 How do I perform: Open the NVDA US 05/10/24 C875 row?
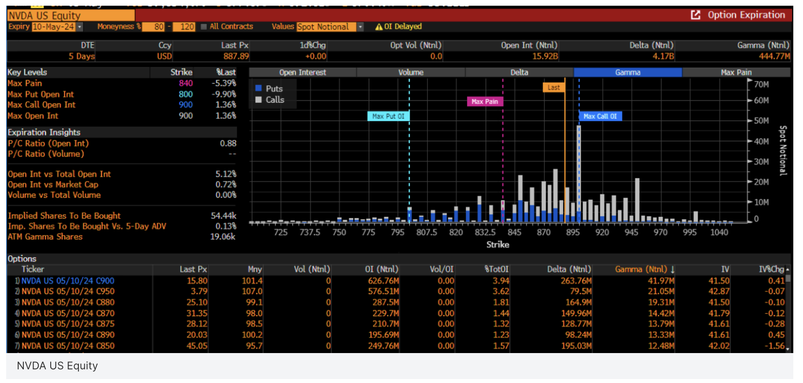[x=397, y=324]
